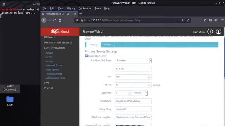The height and width of the screenshot is (126, 225).
Task: Open the Tools menu in Firefox
Action: 98,8
